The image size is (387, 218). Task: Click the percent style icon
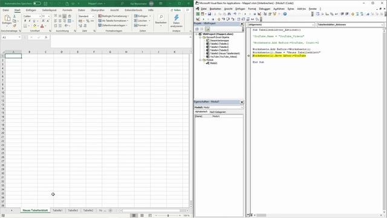tap(88, 21)
